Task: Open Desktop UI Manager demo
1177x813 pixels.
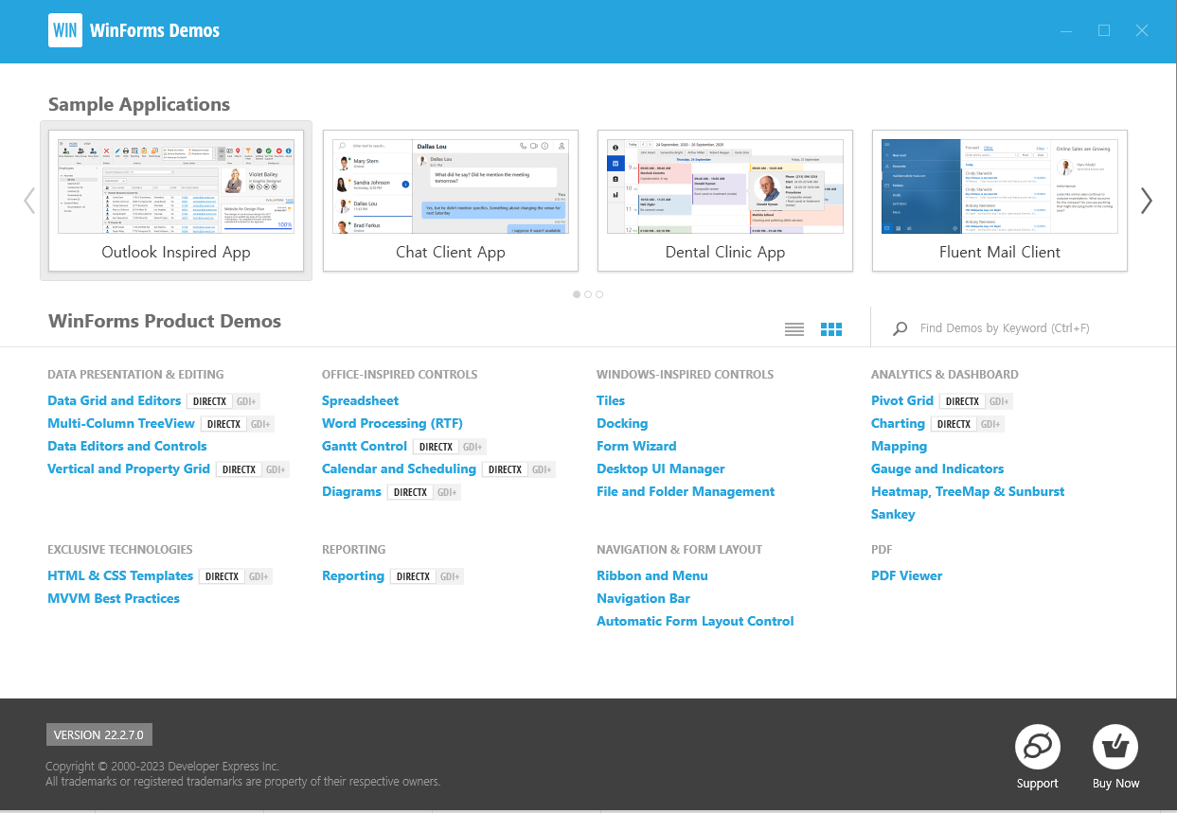Action: coord(661,468)
